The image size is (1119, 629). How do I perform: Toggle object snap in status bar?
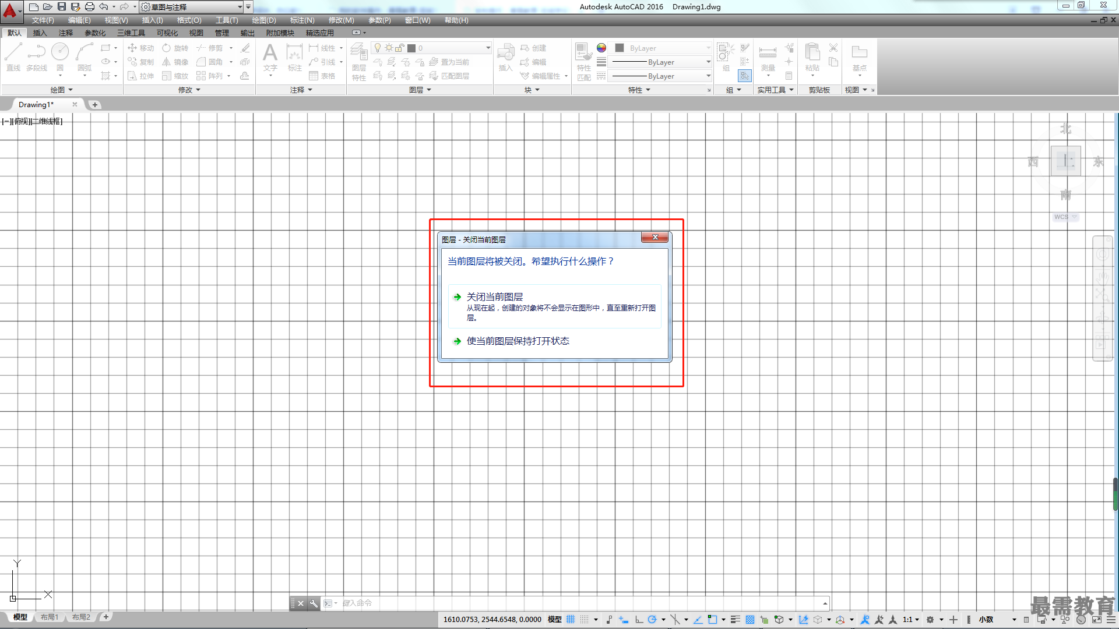tap(712, 619)
